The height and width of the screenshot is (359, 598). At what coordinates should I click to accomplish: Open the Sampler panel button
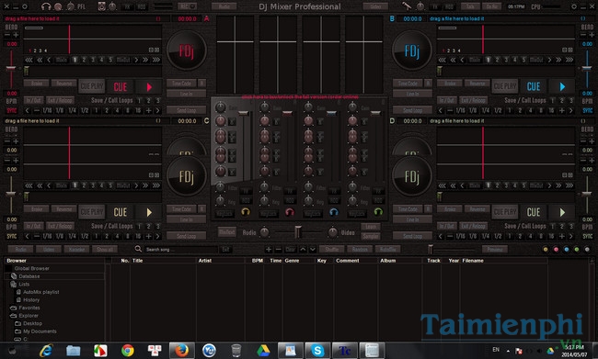[371, 236]
